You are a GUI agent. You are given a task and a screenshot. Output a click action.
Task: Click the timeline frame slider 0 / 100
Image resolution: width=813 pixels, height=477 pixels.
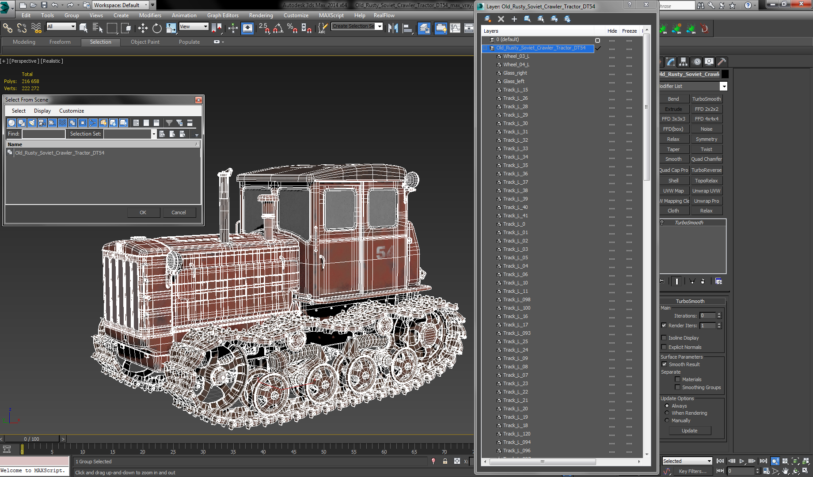31,439
